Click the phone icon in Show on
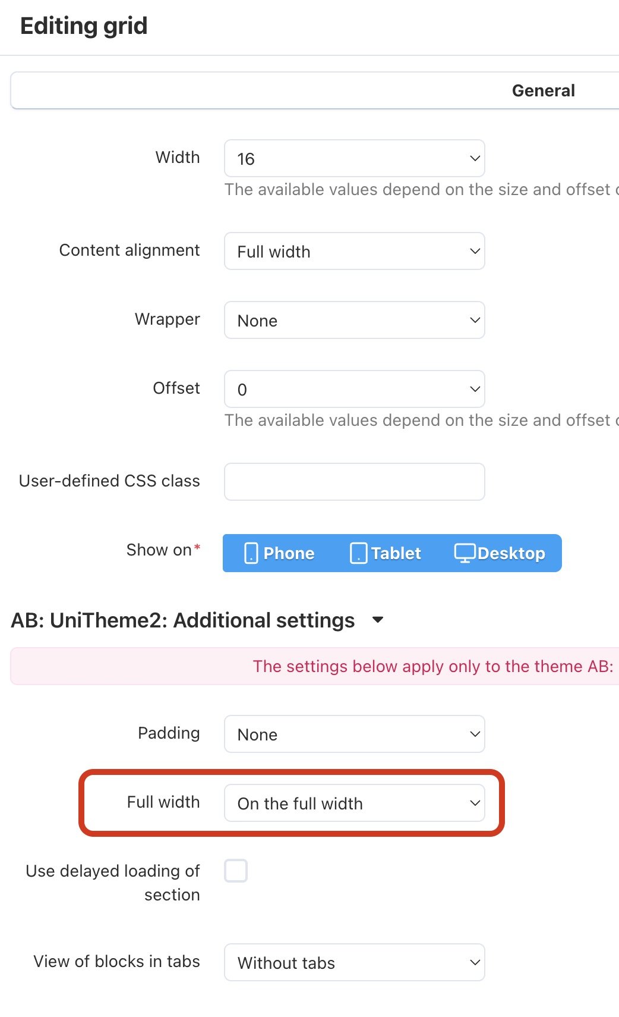The height and width of the screenshot is (1017, 619). (251, 553)
